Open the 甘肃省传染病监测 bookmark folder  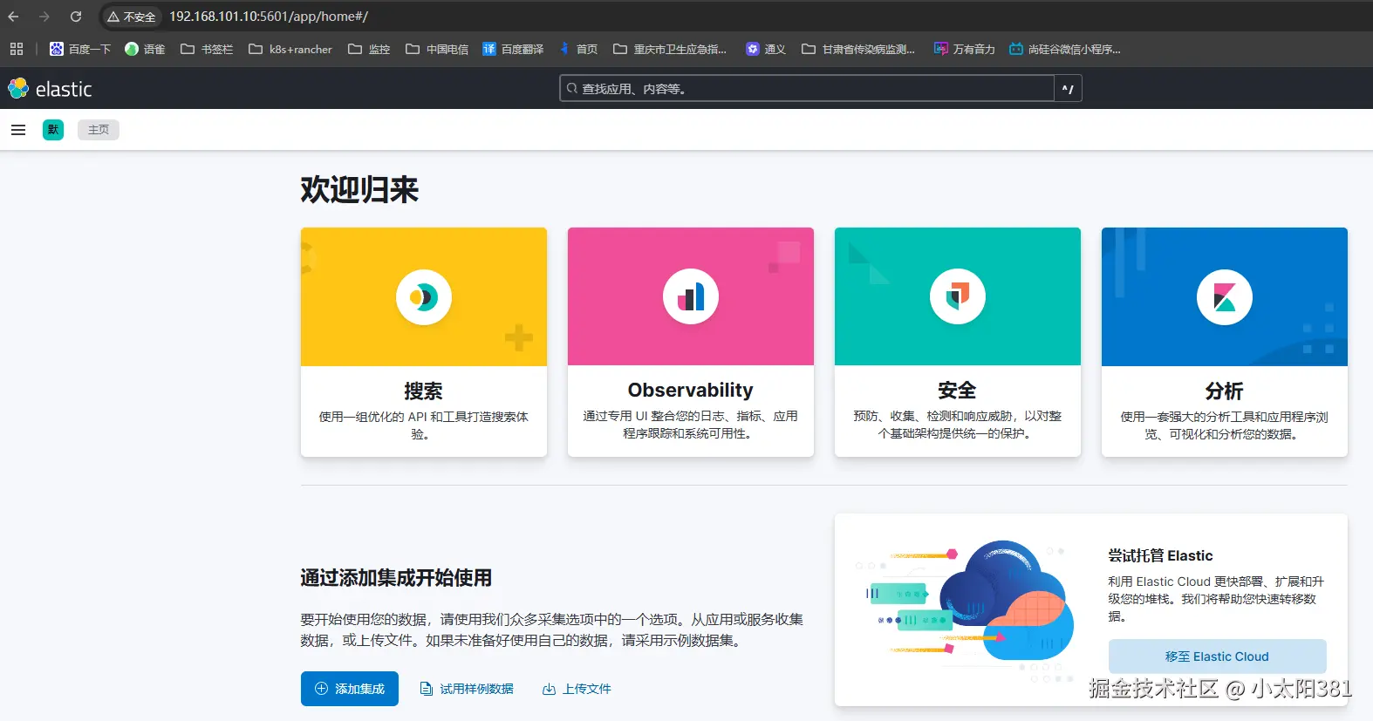click(858, 49)
